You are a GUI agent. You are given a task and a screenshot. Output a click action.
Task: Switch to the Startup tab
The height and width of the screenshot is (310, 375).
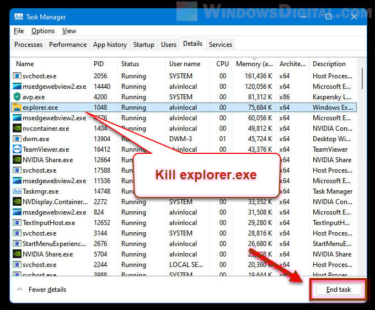point(144,45)
